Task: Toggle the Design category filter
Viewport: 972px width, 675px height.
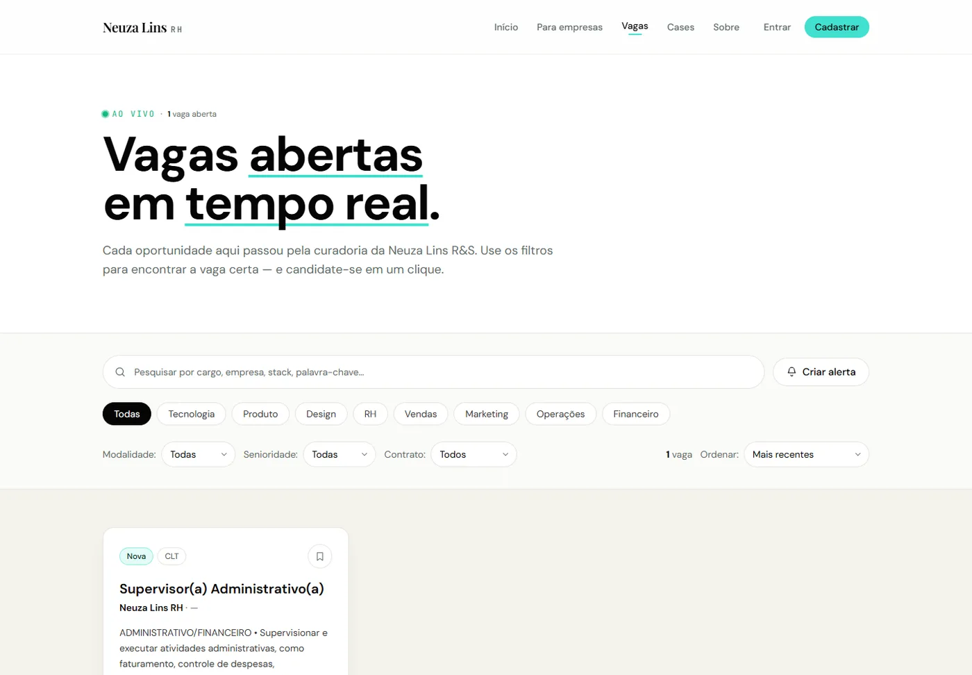Action: (x=321, y=414)
